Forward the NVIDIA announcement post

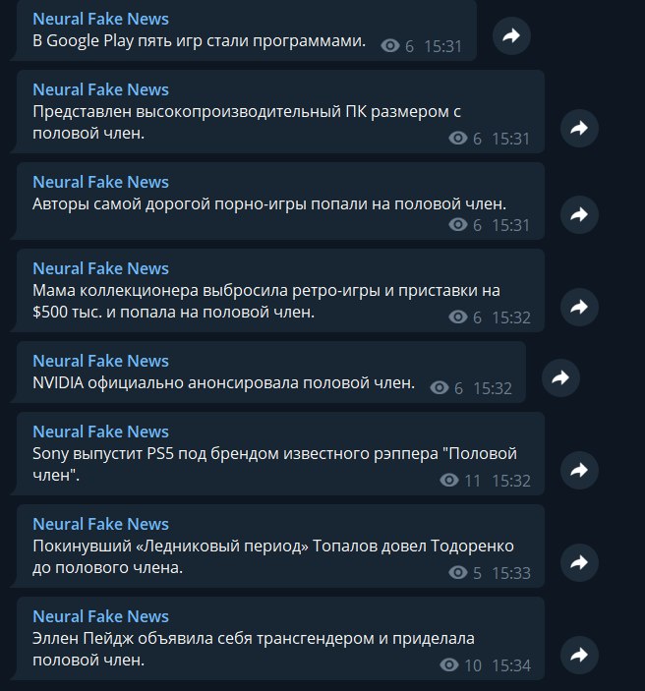pyautogui.click(x=560, y=377)
